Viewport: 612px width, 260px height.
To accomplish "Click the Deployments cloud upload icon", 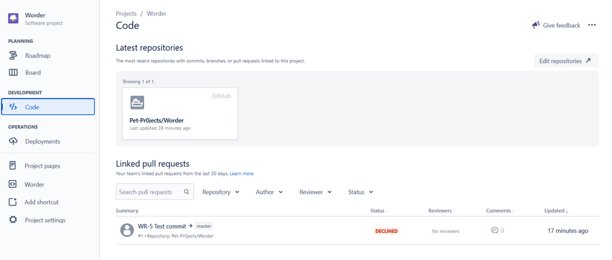I will 13,141.
